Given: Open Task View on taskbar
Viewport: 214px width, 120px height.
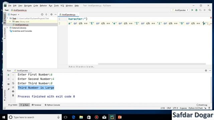Looking at the screenshot, I should coord(66,117).
